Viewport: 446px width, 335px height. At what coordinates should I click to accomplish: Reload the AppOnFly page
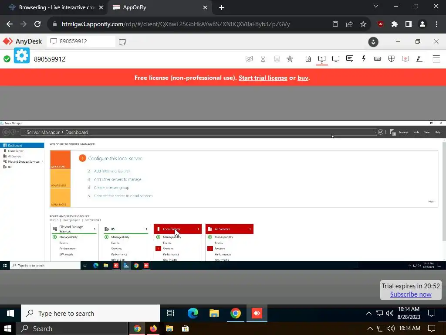pyautogui.click(x=37, y=24)
